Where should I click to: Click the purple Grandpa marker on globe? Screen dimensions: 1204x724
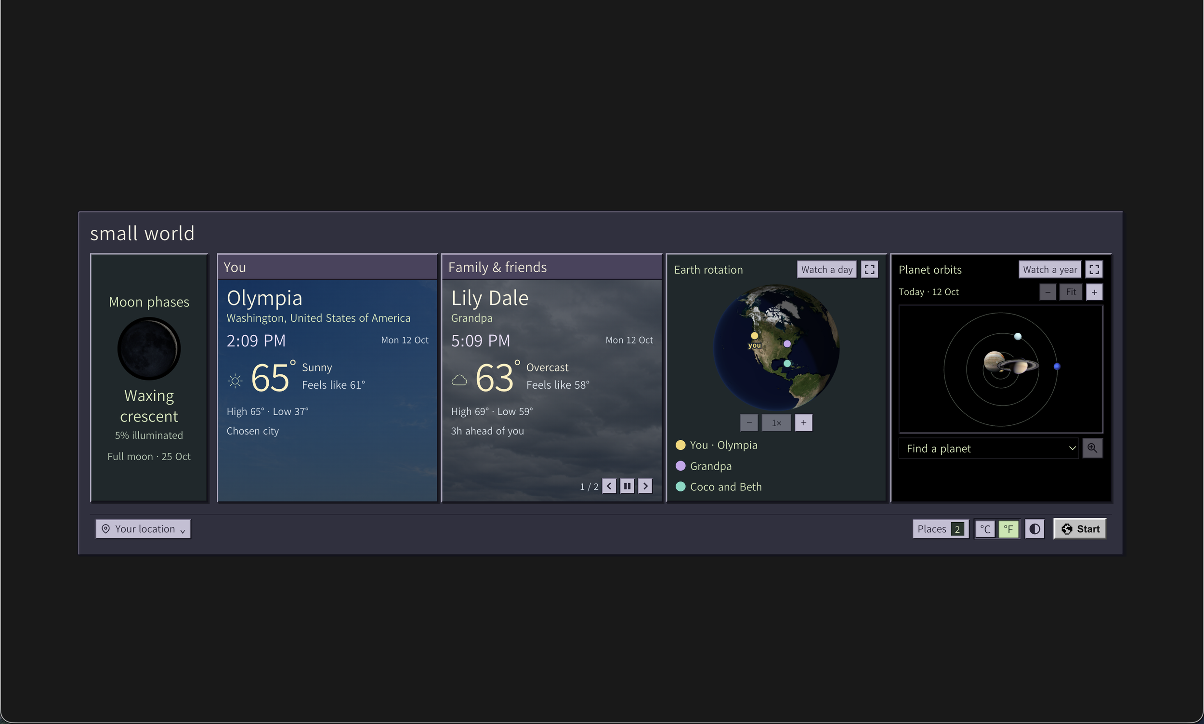point(787,343)
